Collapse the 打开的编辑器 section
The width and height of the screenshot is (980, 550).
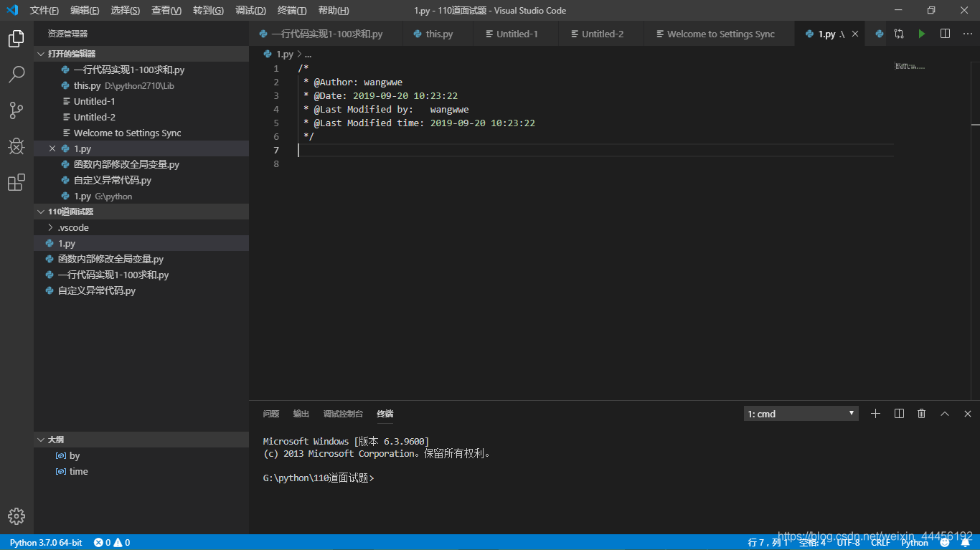coord(141,54)
